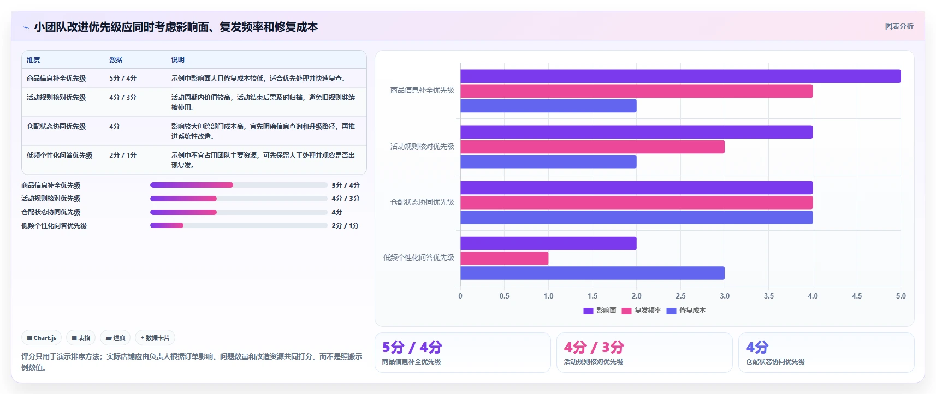Click the blue 修复成本 legend swatch
936x394 pixels.
[x=671, y=311]
